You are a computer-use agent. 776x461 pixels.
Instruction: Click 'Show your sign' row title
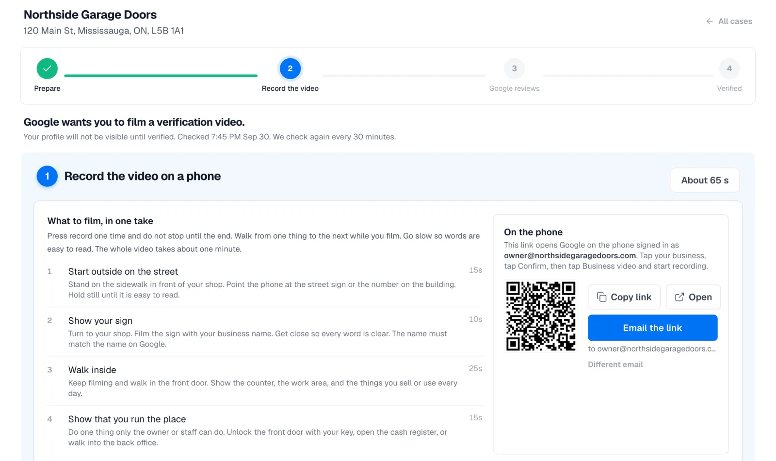[100, 321]
